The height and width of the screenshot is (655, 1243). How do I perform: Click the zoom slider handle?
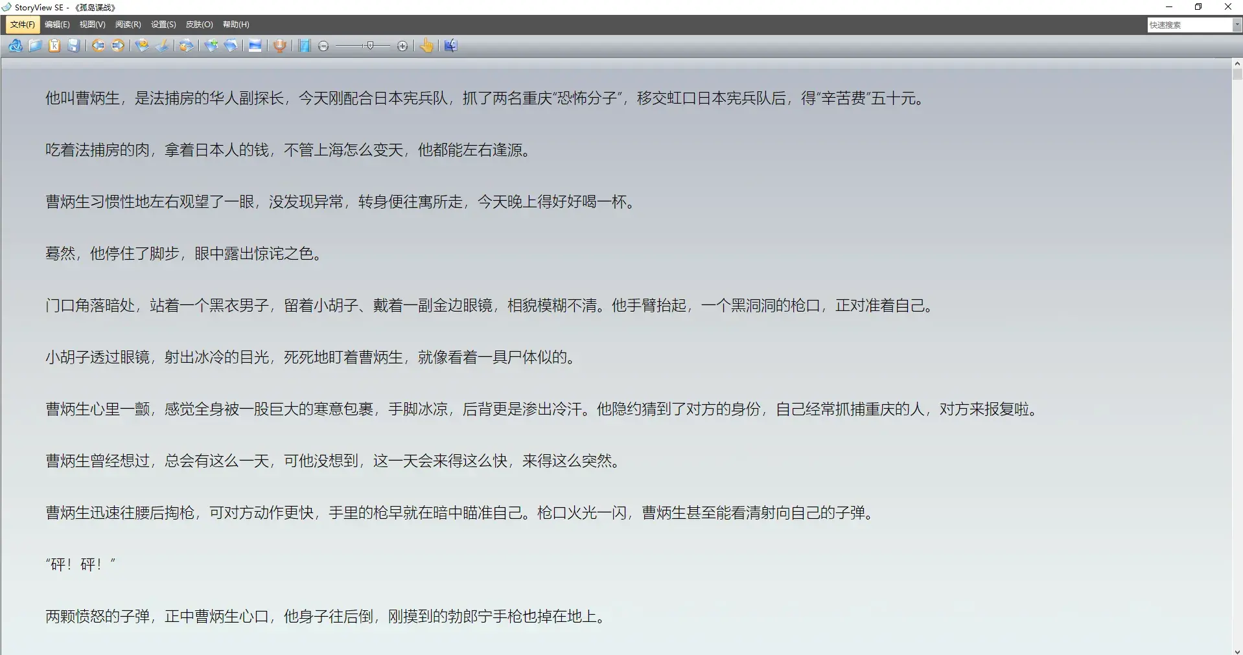click(x=370, y=45)
